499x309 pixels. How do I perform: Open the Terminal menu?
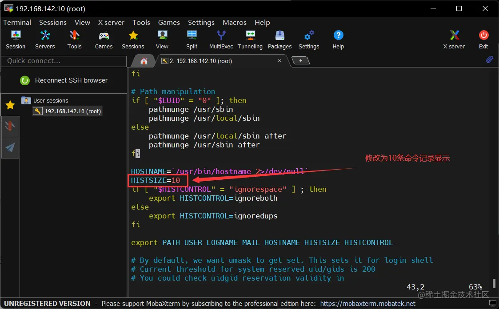17,23
